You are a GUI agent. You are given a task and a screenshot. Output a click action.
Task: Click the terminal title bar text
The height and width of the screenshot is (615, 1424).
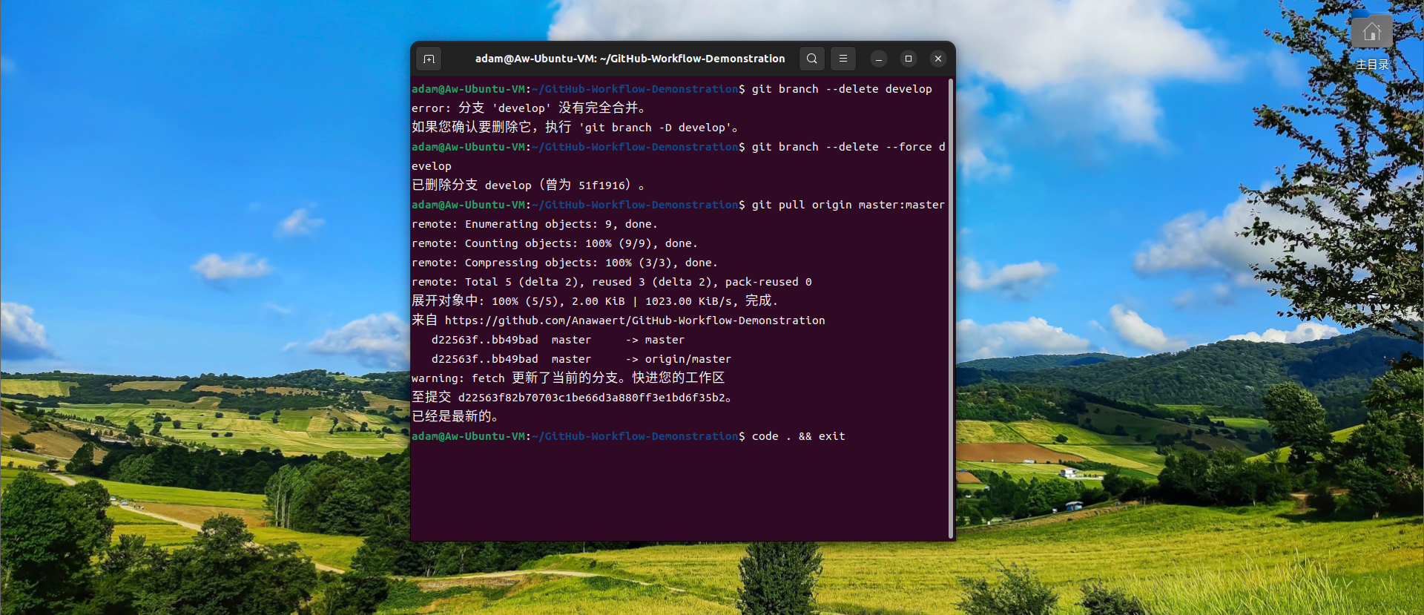pos(630,59)
